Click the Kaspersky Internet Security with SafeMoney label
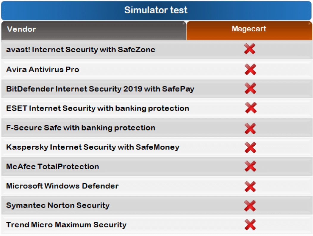Viewport: 313px width, 236px height. pyautogui.click(x=93, y=147)
